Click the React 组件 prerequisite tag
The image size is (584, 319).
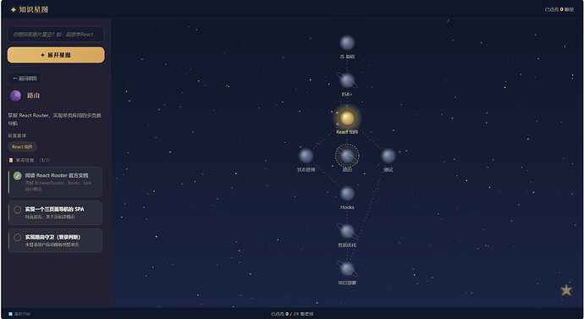point(22,146)
